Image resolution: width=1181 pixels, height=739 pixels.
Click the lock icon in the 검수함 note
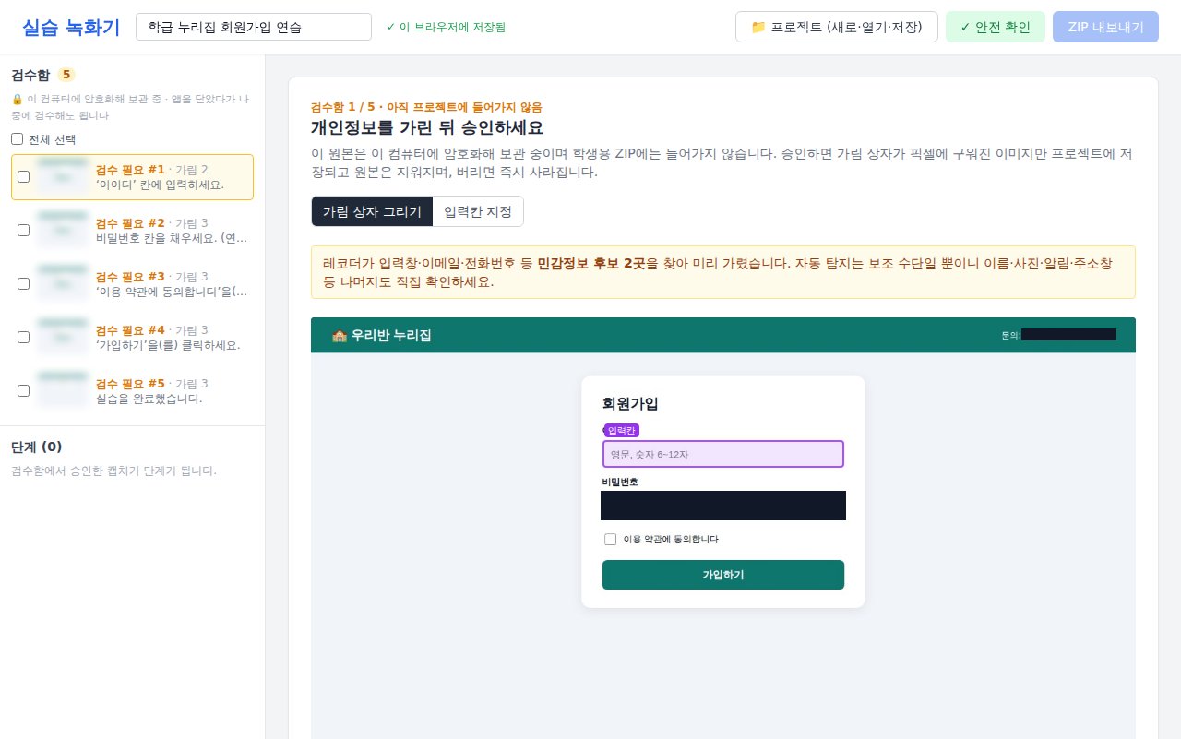coord(17,99)
